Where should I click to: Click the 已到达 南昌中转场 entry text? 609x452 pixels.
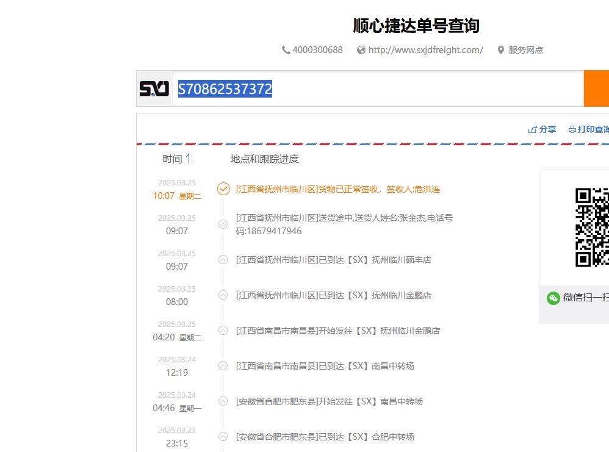325,366
